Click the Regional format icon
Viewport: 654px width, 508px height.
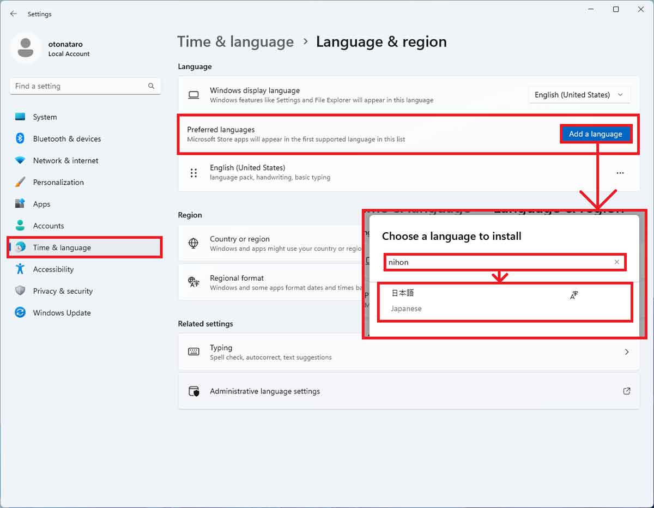pyautogui.click(x=193, y=282)
